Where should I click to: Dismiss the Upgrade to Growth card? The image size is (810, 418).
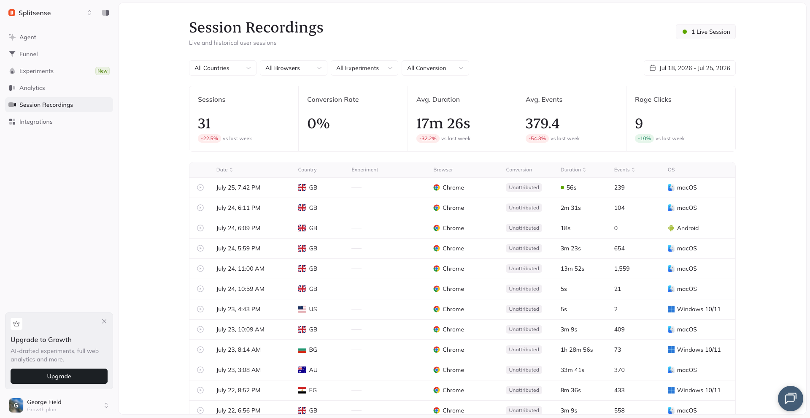[x=104, y=321]
